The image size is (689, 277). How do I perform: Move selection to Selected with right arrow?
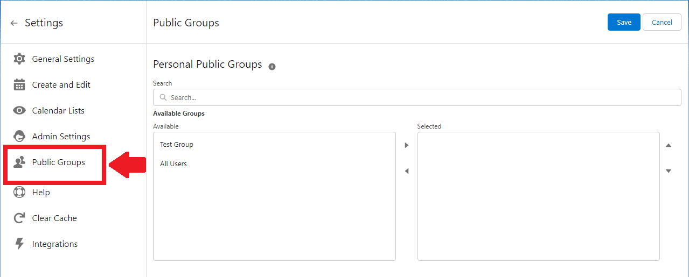click(407, 145)
